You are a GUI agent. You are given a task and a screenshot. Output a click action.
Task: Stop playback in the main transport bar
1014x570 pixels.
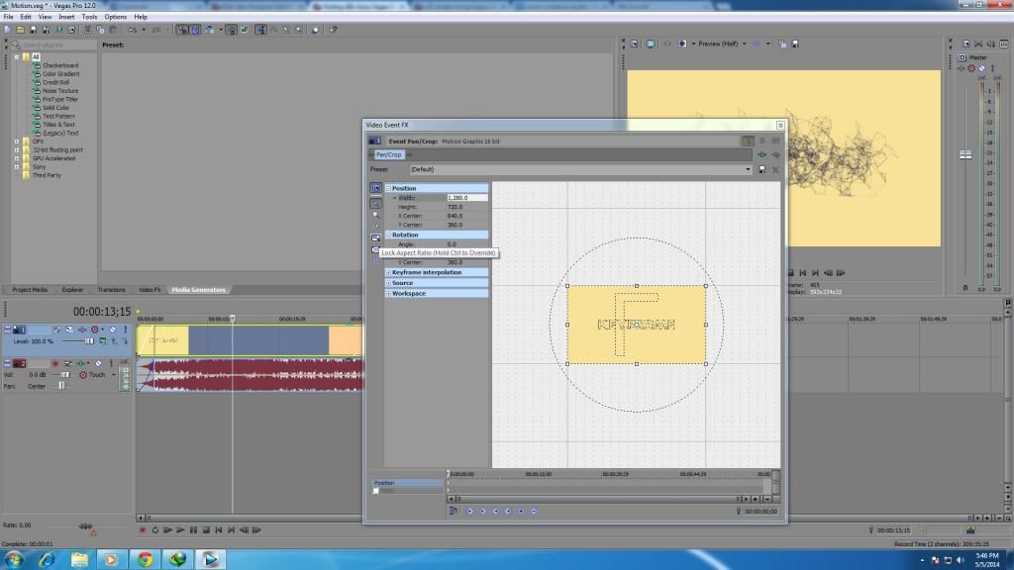coord(206,530)
